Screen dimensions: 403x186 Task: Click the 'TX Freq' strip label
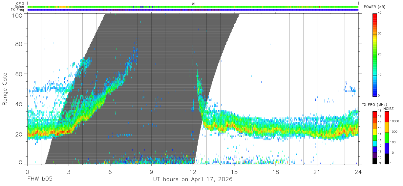pyautogui.click(x=18, y=10)
